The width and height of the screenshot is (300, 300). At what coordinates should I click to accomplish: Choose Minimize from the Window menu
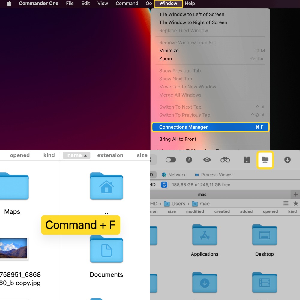point(169,50)
